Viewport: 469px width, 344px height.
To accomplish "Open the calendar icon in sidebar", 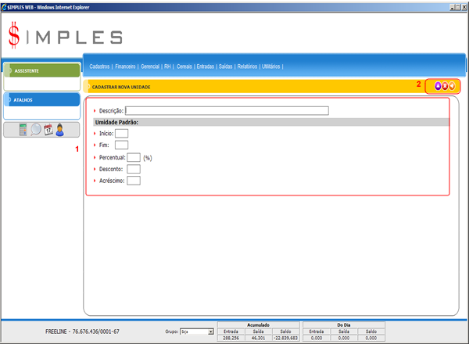I will coord(48,130).
